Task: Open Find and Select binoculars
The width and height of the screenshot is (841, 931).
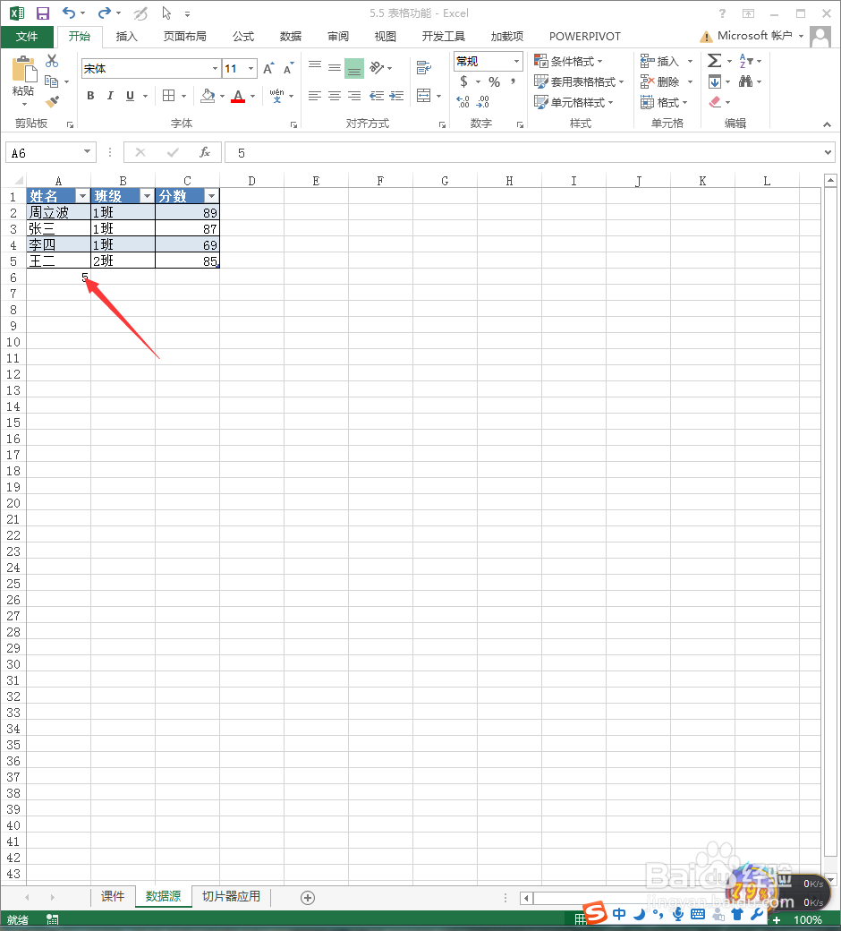Action: click(746, 81)
